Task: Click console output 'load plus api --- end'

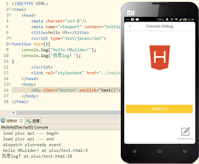Action: pos(28,139)
